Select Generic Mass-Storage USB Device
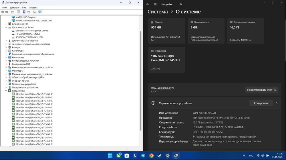 32,31
